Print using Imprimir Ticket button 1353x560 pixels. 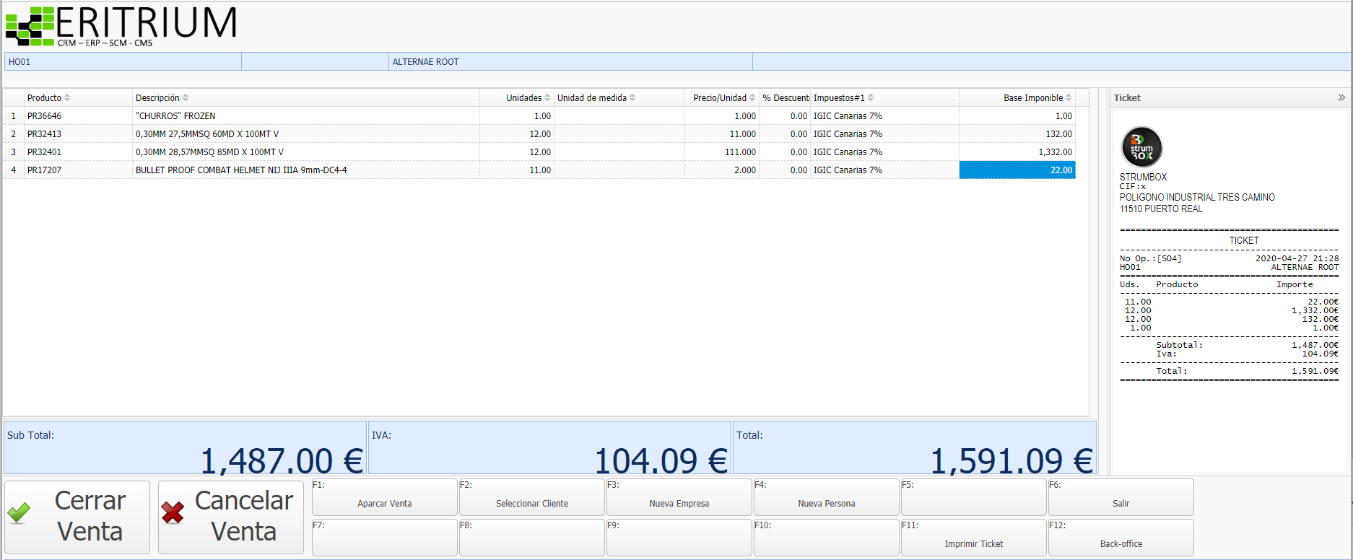pos(973,538)
